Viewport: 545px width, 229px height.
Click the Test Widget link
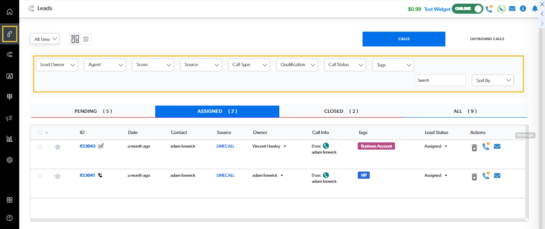click(437, 9)
